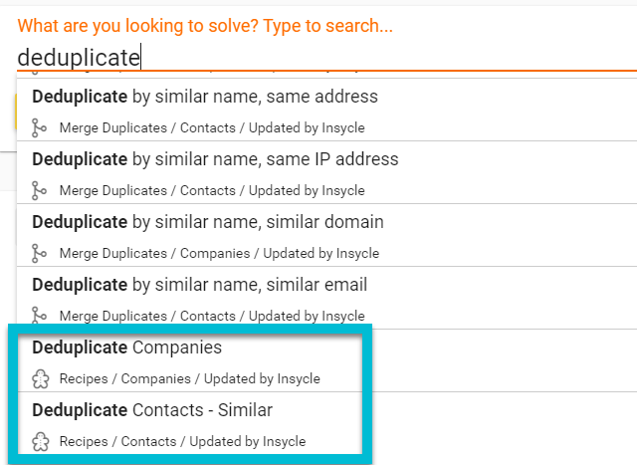Click 'Recipes / Companies / Updated by Insycle' subtitle
Screen dimensions: 637x465
point(190,378)
